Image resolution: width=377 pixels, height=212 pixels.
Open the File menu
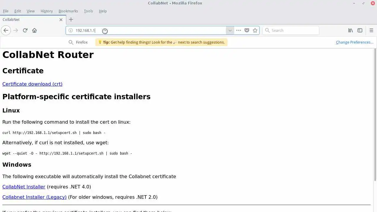point(6,11)
